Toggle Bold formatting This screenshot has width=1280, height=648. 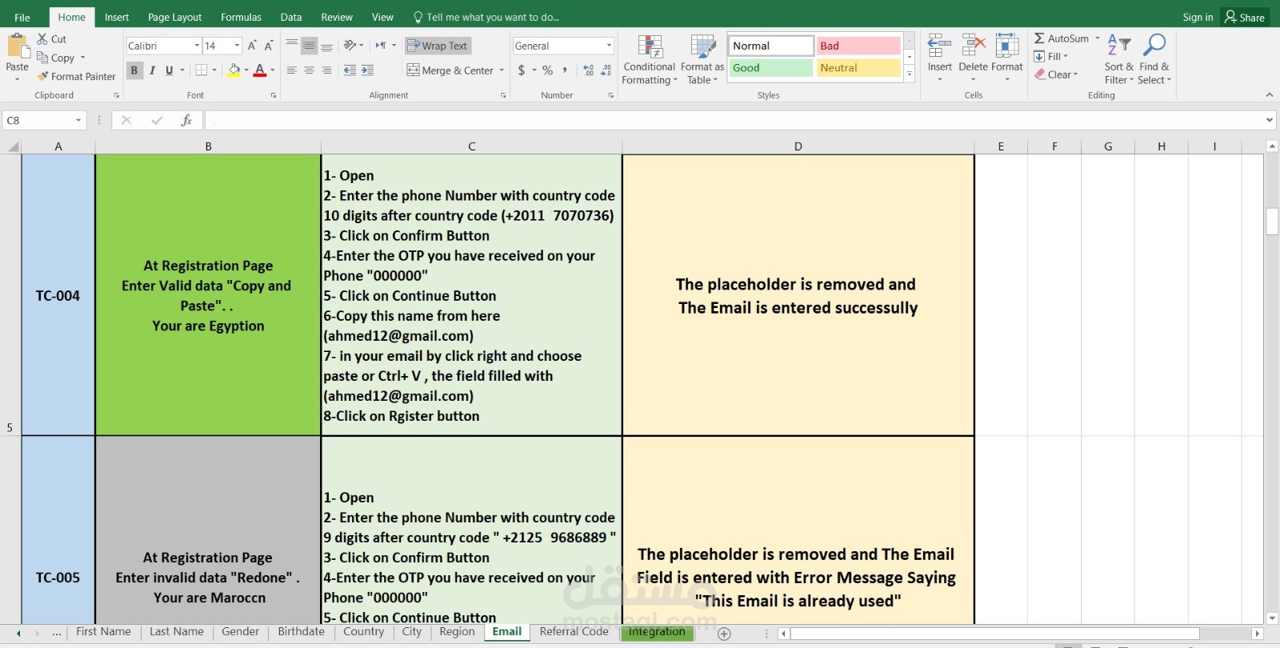[x=134, y=70]
